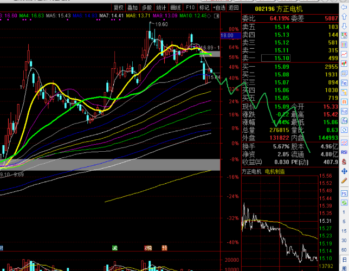
Task: Switch to the red line time-share chart icon
Action: [x=344, y=54]
